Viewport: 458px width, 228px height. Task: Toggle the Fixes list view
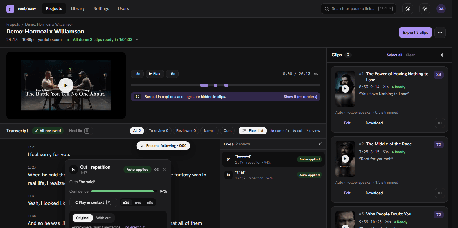click(253, 131)
